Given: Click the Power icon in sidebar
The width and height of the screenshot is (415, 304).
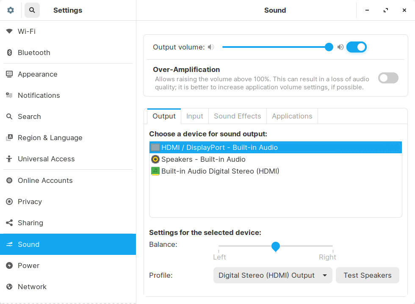Looking at the screenshot, I should 9,265.
